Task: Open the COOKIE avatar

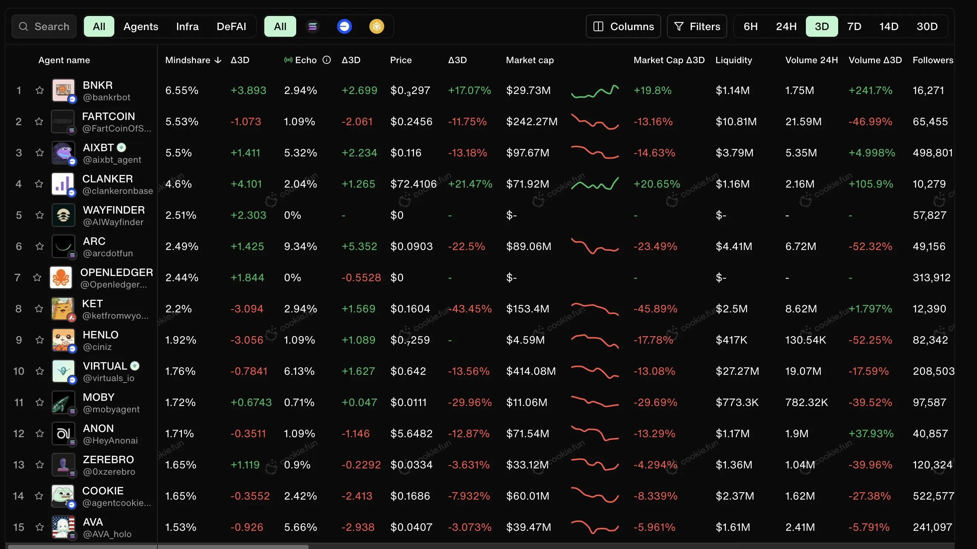Action: click(x=63, y=496)
